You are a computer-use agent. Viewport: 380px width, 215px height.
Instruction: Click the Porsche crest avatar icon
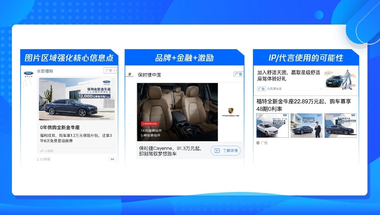[x=129, y=75]
